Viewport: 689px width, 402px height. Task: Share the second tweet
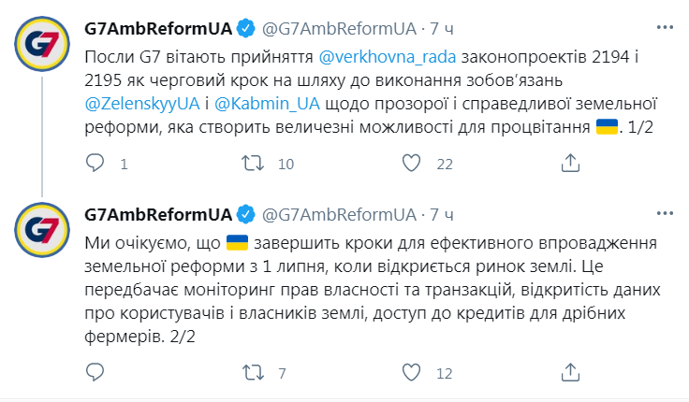point(568,374)
